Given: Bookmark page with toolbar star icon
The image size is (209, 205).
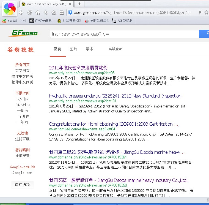Looking at the screenshot, I should pos(54,13).
